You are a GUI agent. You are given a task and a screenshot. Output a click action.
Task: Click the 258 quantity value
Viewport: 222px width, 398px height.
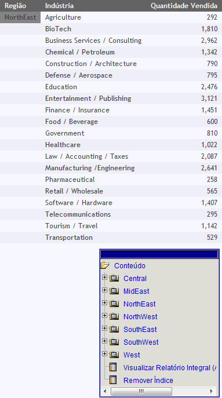click(212, 180)
